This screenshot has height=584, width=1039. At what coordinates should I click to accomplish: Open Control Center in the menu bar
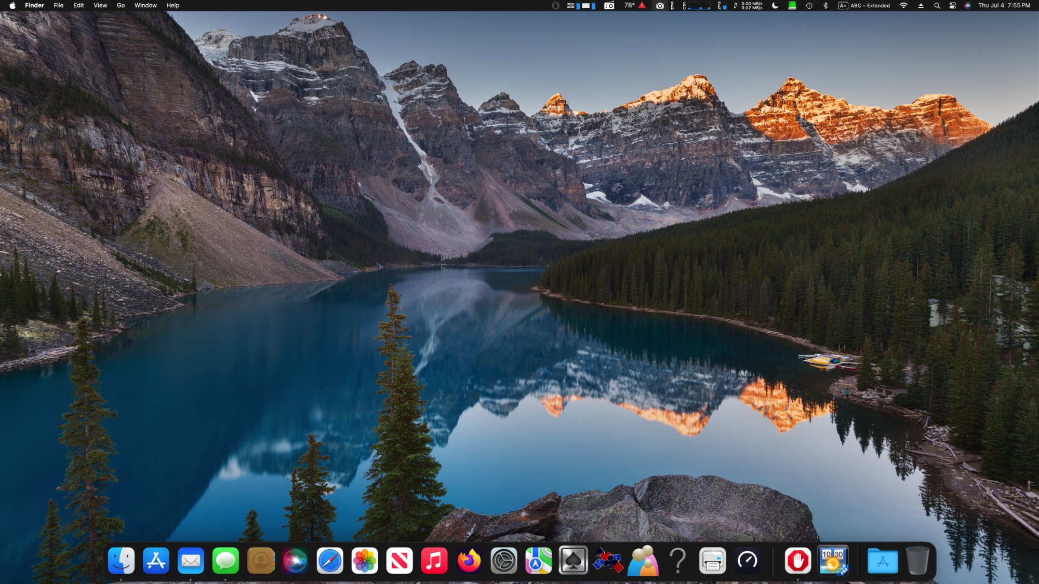[952, 6]
